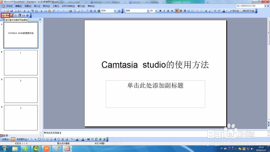The image size is (270, 152).
Task: Open the 插入(I) menu
Action: (37, 6)
